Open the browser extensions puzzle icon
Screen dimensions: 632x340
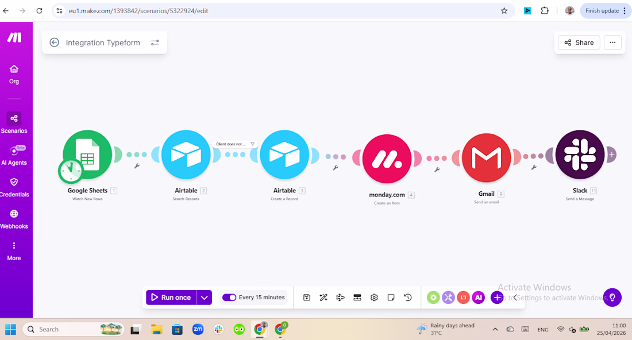click(x=545, y=11)
